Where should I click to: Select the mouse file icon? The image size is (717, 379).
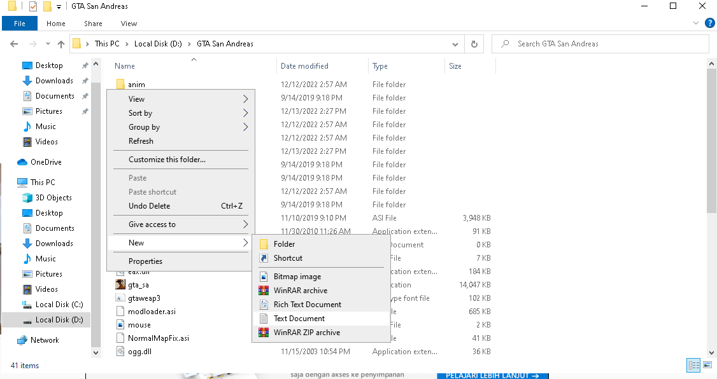click(120, 325)
